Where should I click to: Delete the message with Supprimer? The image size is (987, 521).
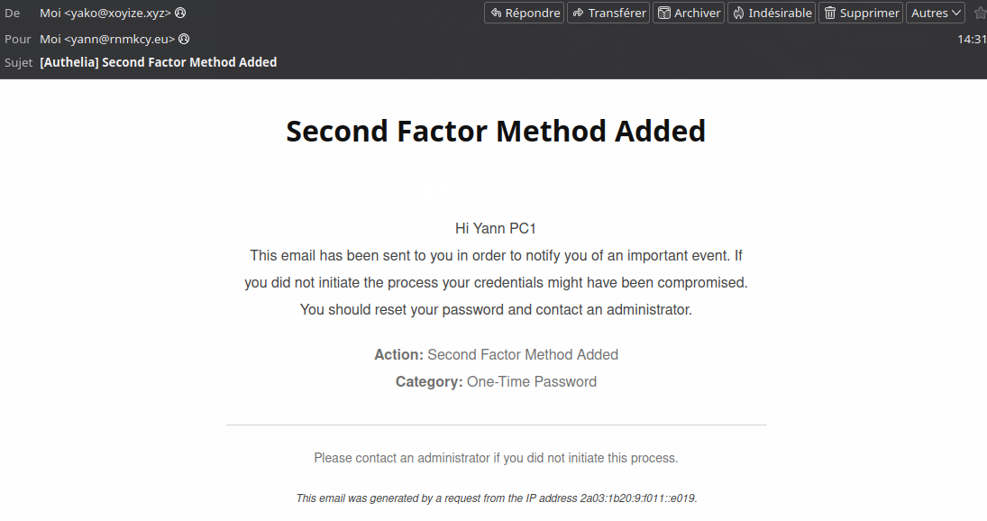[x=861, y=13]
